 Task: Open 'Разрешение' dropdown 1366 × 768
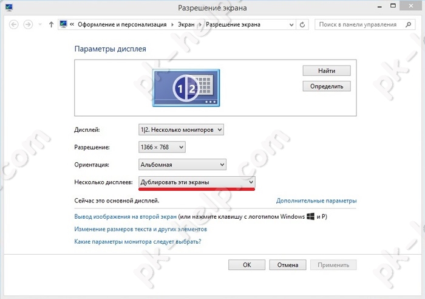click(x=162, y=147)
